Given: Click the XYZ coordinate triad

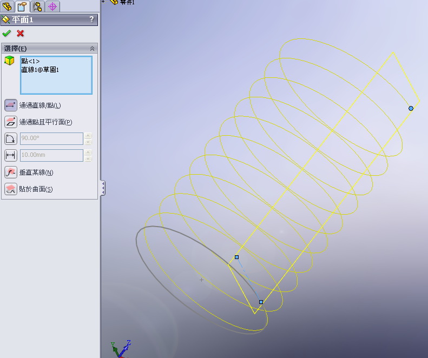Looking at the screenshot, I should [x=121, y=349].
